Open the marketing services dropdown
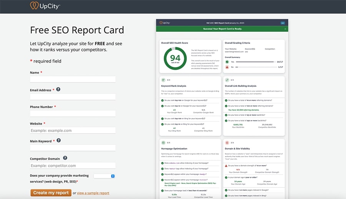The height and width of the screenshot is (199, 346). (105, 176)
